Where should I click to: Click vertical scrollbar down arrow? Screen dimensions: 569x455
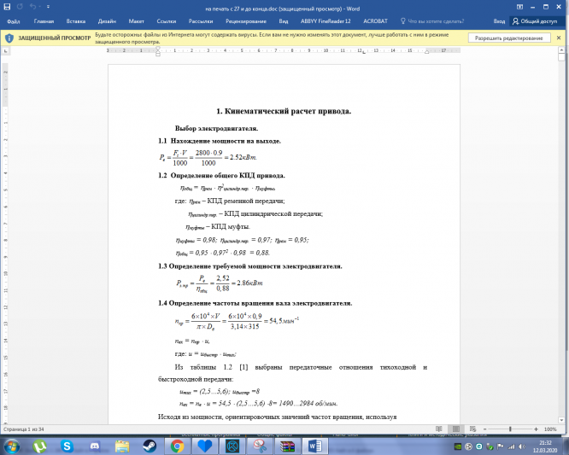click(561, 420)
